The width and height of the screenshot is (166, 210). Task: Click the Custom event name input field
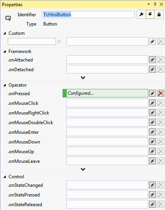click(x=32, y=41)
